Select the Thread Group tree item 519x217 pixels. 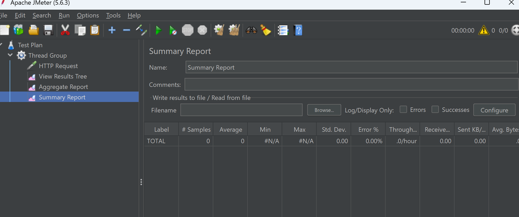coord(48,56)
